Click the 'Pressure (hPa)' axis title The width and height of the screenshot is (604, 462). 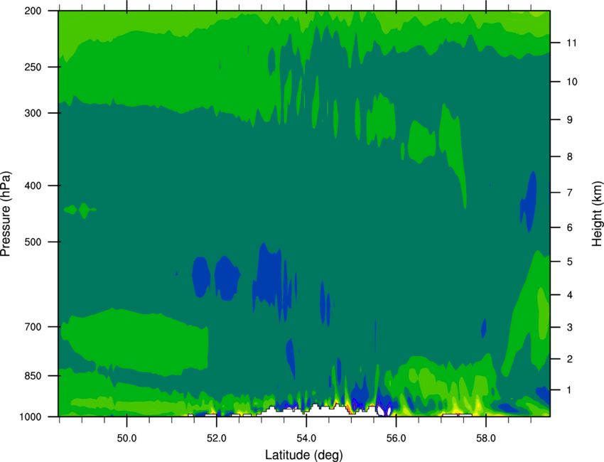click(6, 214)
